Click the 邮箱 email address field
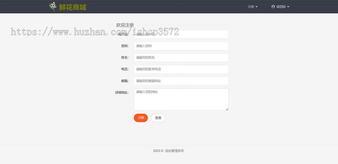 tap(181, 81)
